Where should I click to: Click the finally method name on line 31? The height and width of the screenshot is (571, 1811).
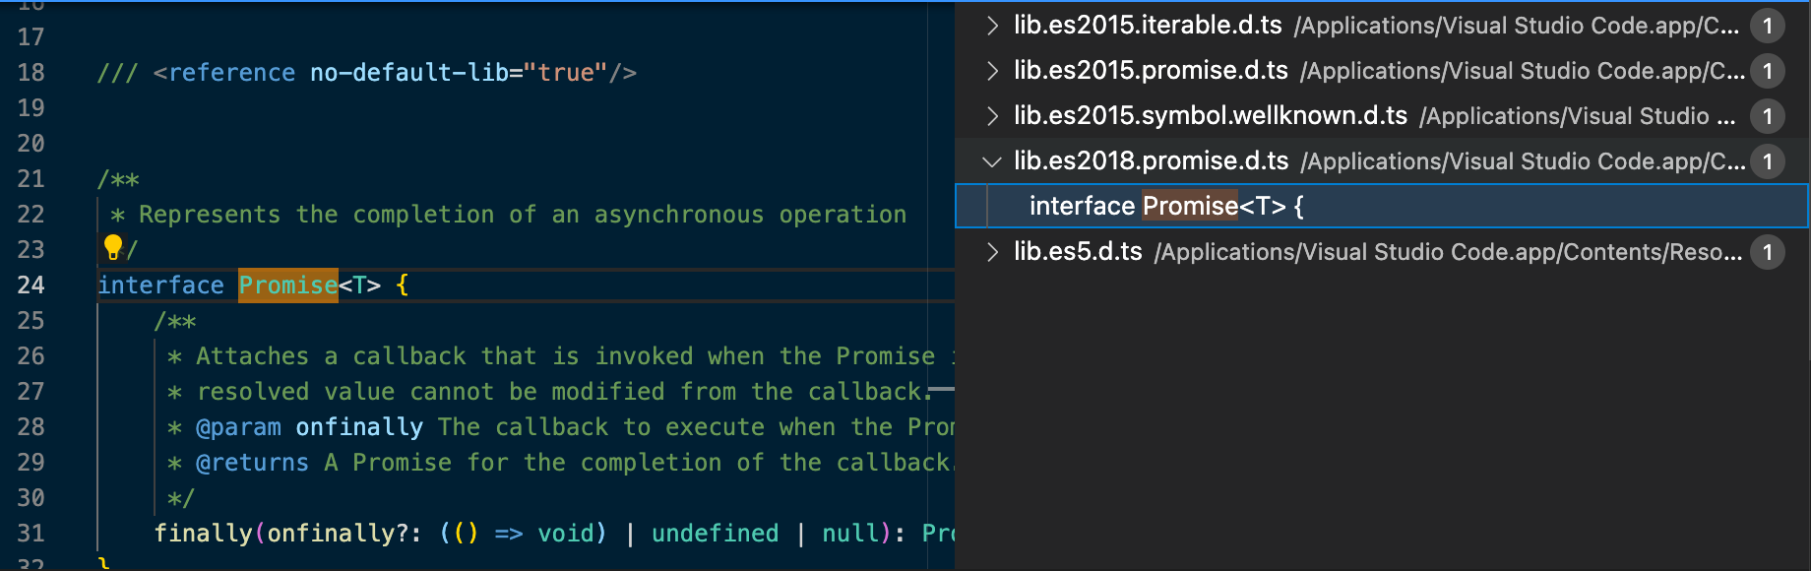(x=203, y=534)
